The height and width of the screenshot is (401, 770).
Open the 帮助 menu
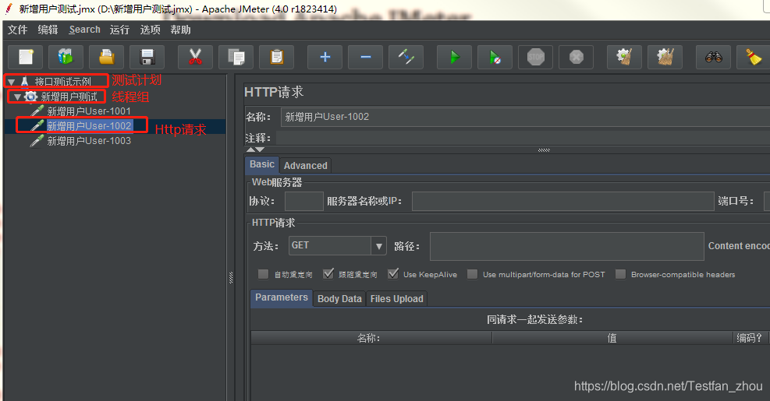tap(181, 30)
